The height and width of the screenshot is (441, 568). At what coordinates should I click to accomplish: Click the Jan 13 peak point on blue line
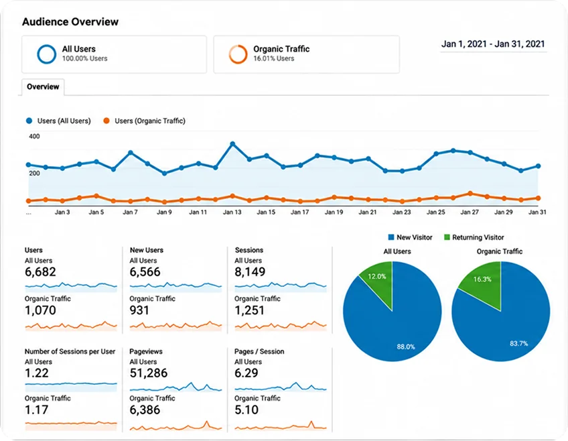(232, 144)
